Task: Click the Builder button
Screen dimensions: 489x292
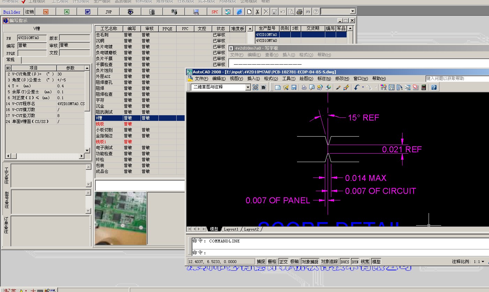Action: coord(12,12)
